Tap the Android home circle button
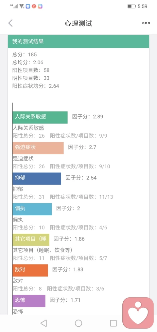The height and width of the screenshot is (332, 157). click(x=78, y=323)
